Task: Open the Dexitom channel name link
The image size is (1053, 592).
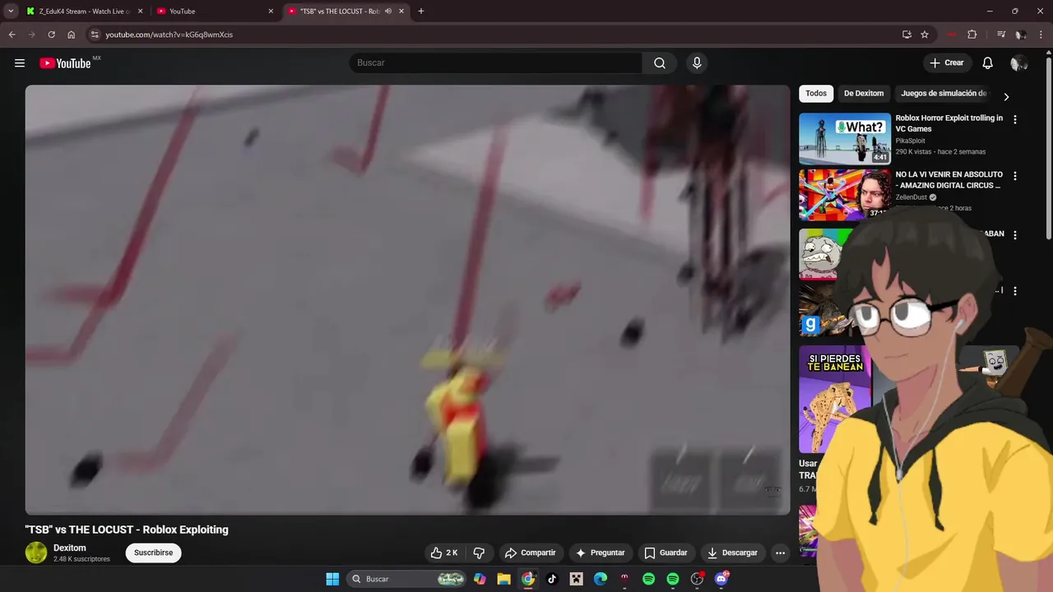Action: pos(70,548)
